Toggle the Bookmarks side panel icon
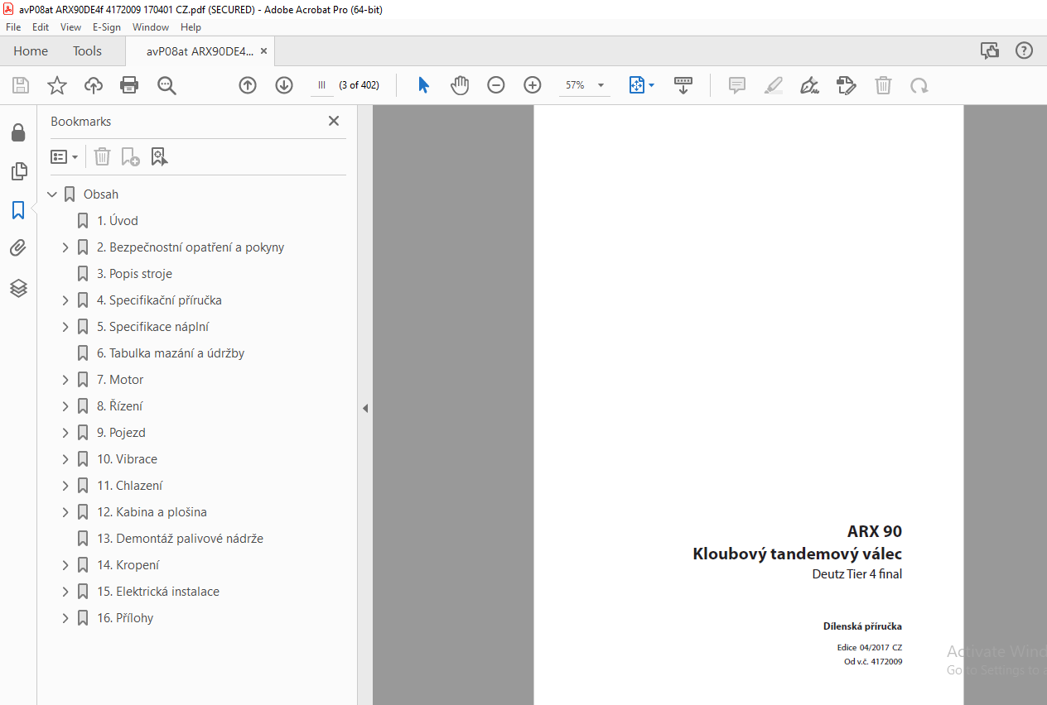The width and height of the screenshot is (1047, 705). (x=18, y=210)
